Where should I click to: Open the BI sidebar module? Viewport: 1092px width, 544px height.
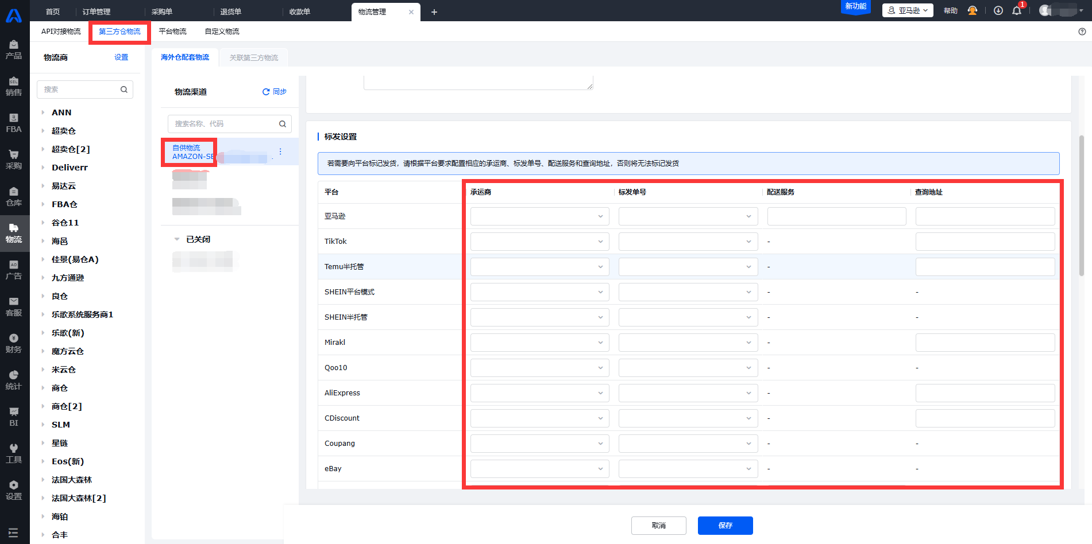pyautogui.click(x=14, y=417)
